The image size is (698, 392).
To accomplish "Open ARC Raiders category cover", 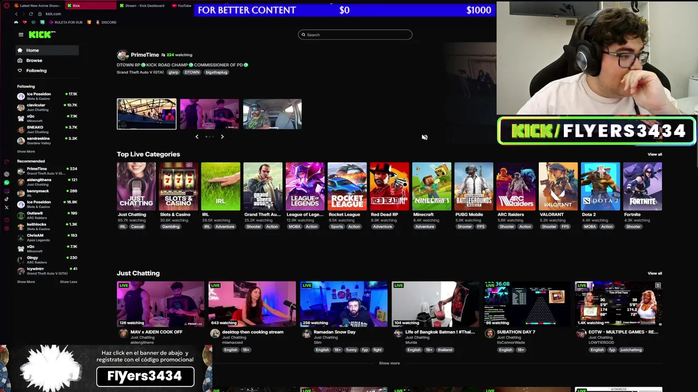I will tap(516, 186).
